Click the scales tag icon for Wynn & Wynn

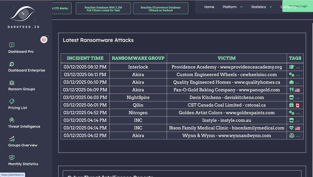point(291,135)
